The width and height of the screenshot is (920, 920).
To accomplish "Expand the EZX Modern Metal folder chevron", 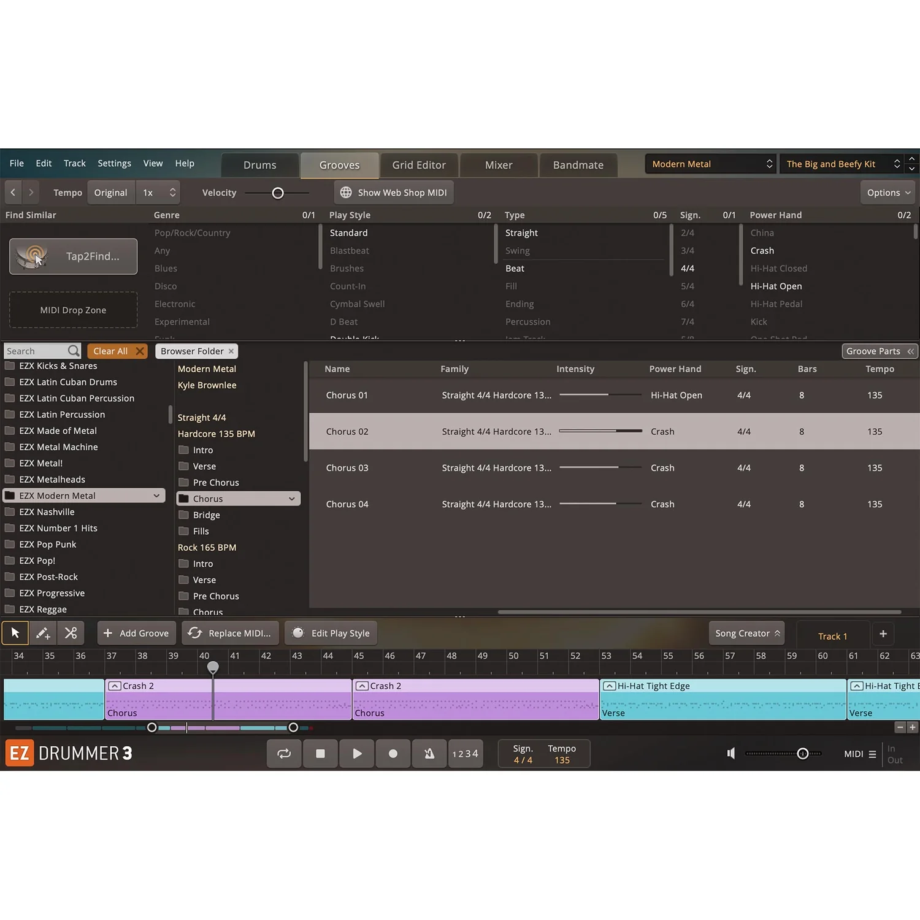I will [x=156, y=496].
